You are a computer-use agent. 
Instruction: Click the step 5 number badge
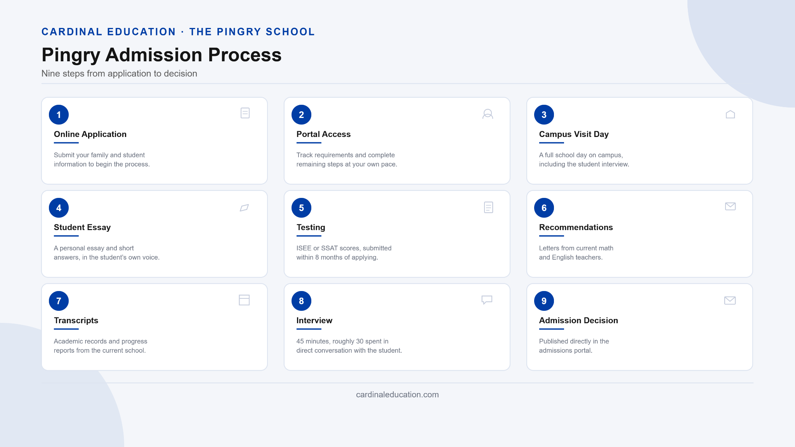point(301,208)
